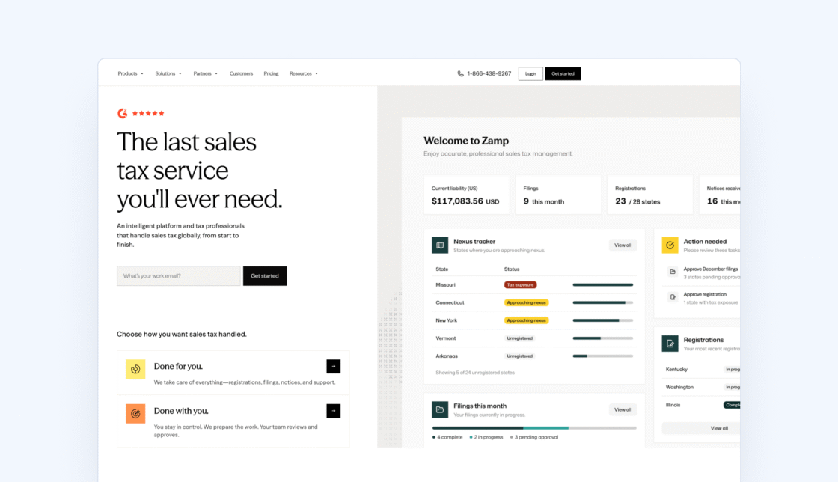This screenshot has height=482, width=838.
Task: Click the work email input field
Action: point(179,276)
